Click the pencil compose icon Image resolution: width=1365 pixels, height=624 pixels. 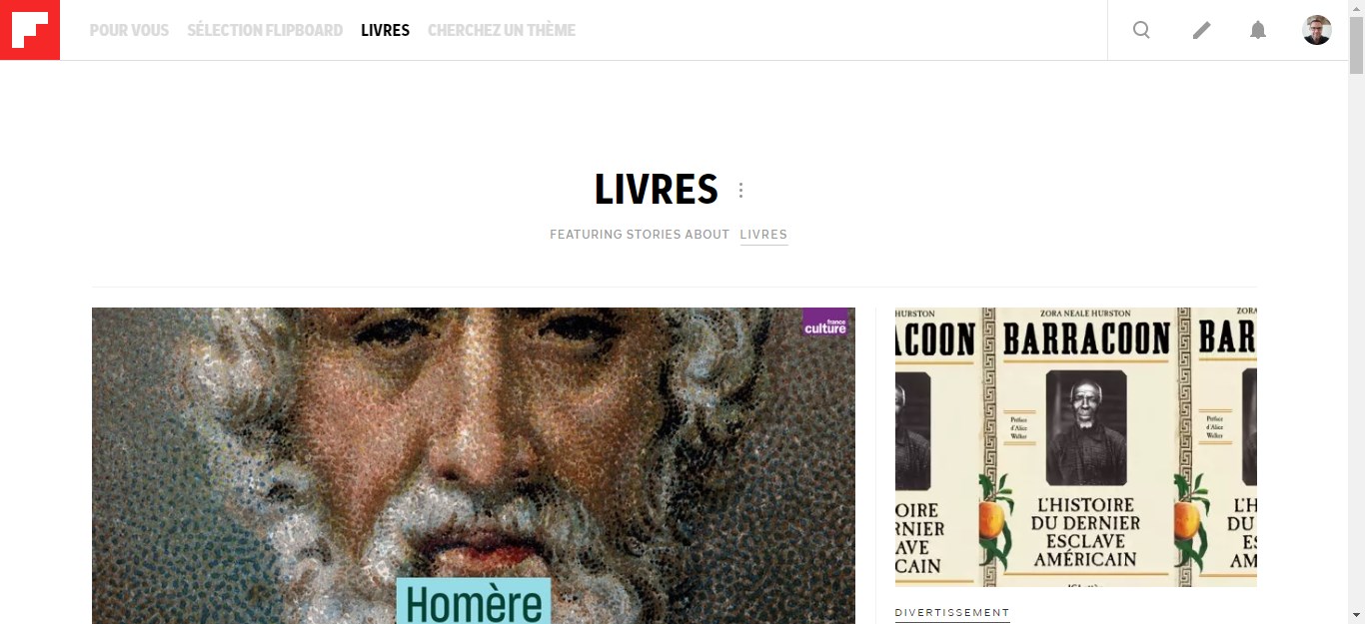pos(1201,30)
